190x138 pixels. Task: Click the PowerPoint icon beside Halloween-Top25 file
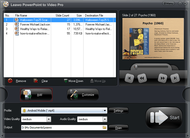[17, 20]
